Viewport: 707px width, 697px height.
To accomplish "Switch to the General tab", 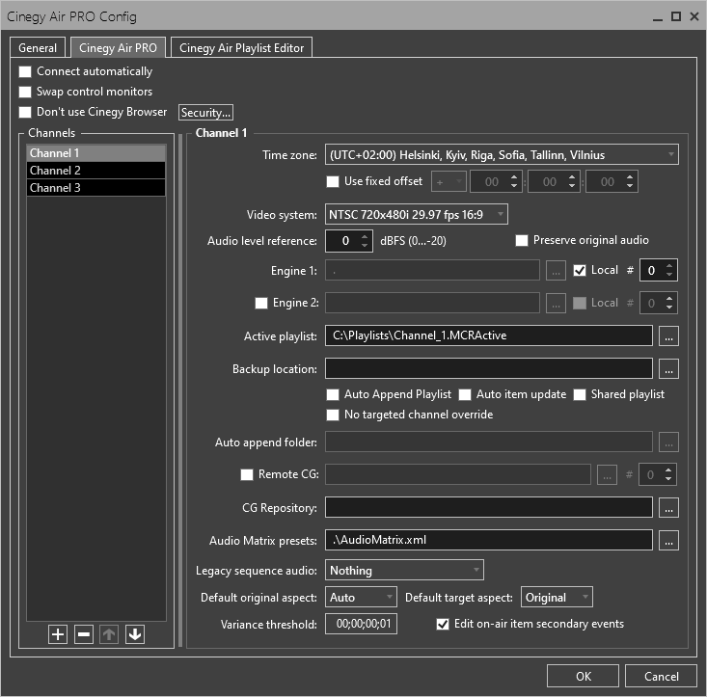I will pyautogui.click(x=38, y=48).
